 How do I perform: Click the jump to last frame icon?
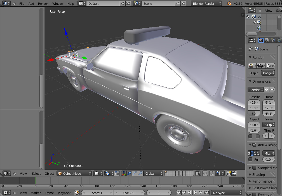pos(206,193)
